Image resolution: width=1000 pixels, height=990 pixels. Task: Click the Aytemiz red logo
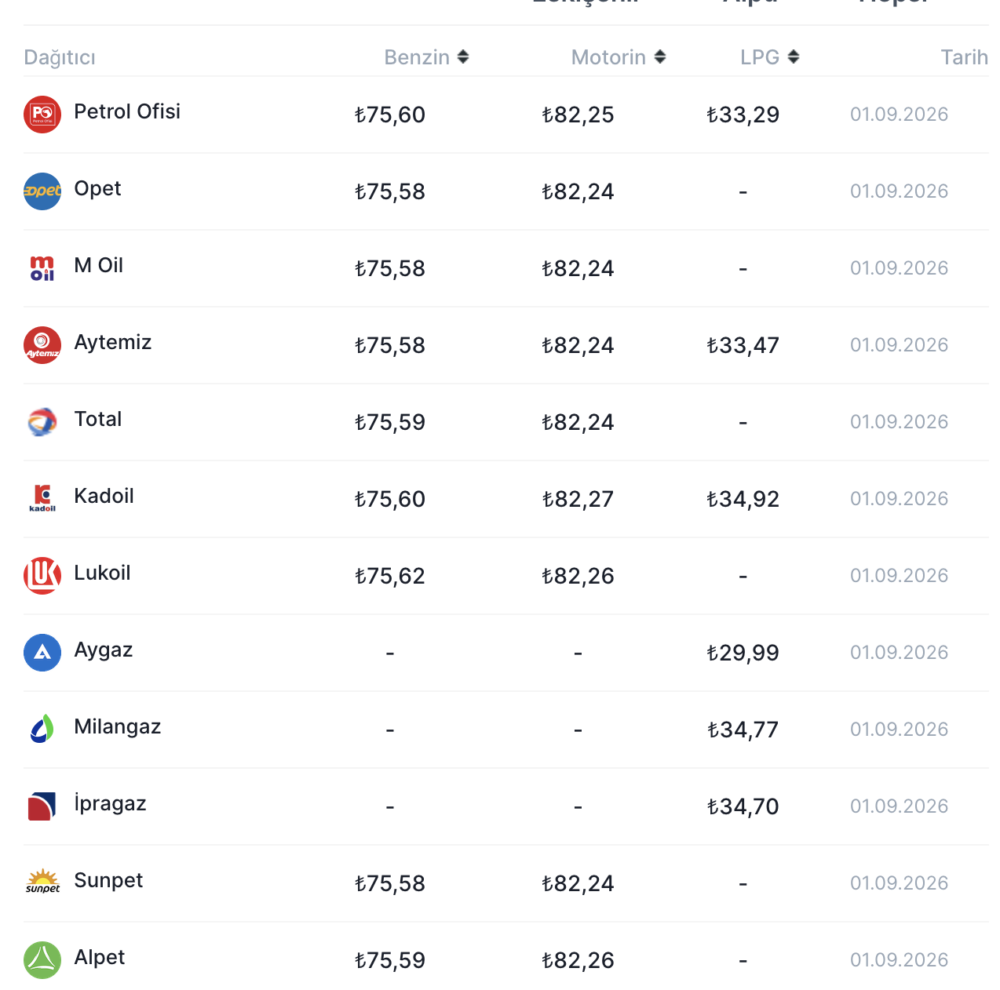pos(42,345)
